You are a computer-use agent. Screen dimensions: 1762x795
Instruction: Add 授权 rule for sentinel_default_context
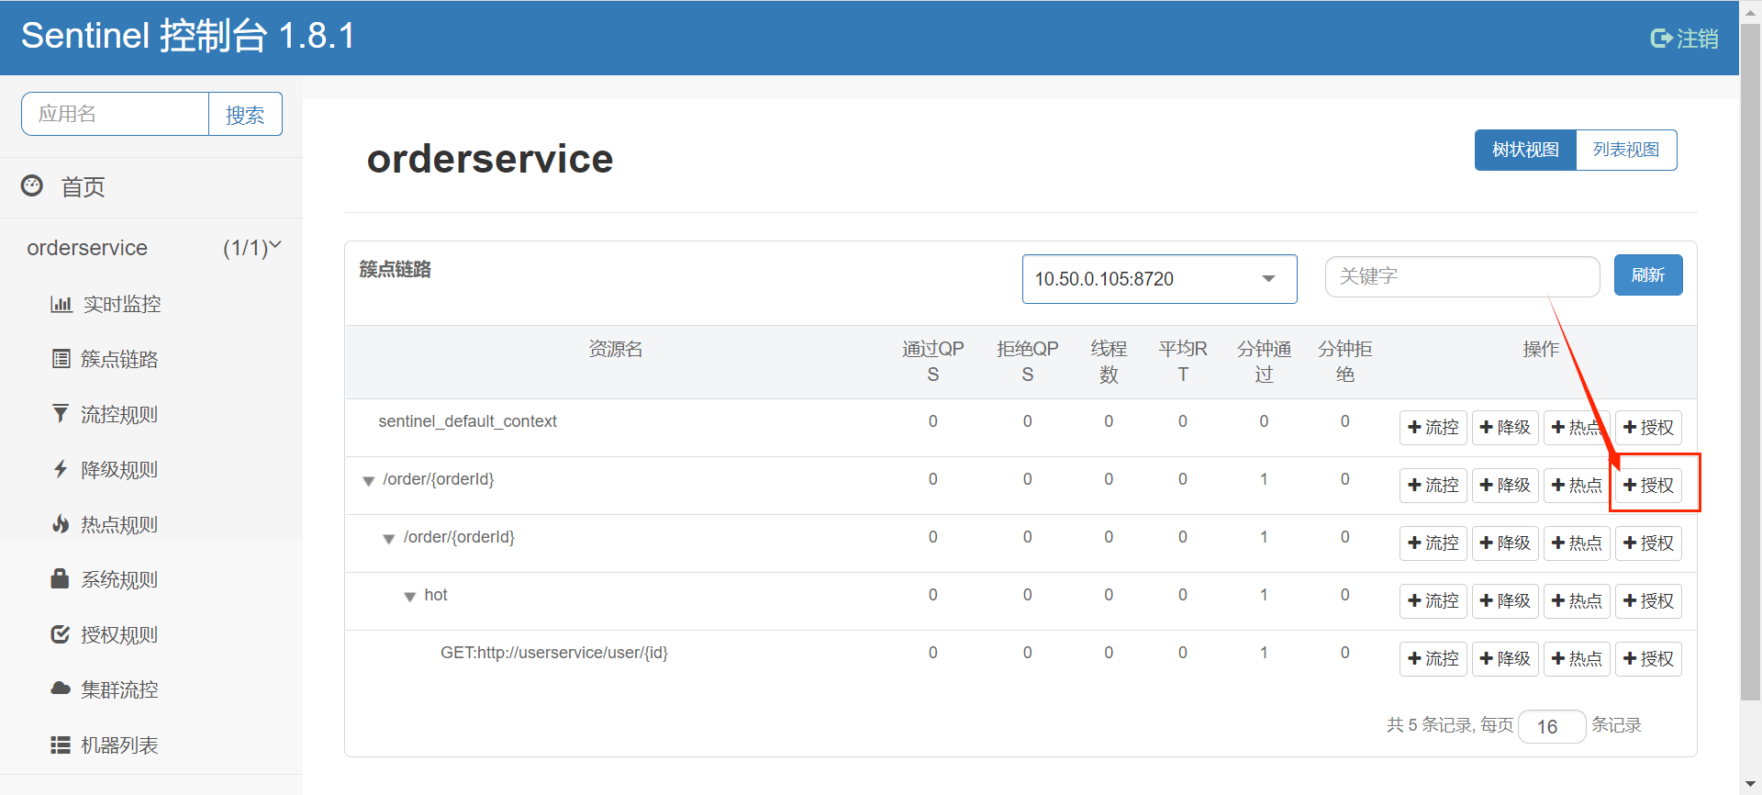click(1648, 427)
